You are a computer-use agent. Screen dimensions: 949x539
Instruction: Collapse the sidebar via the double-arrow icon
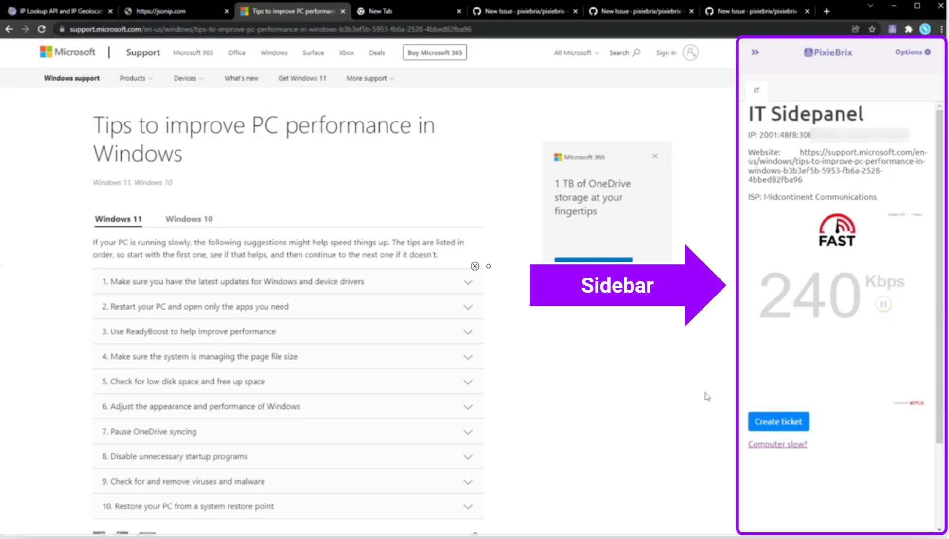click(x=755, y=52)
